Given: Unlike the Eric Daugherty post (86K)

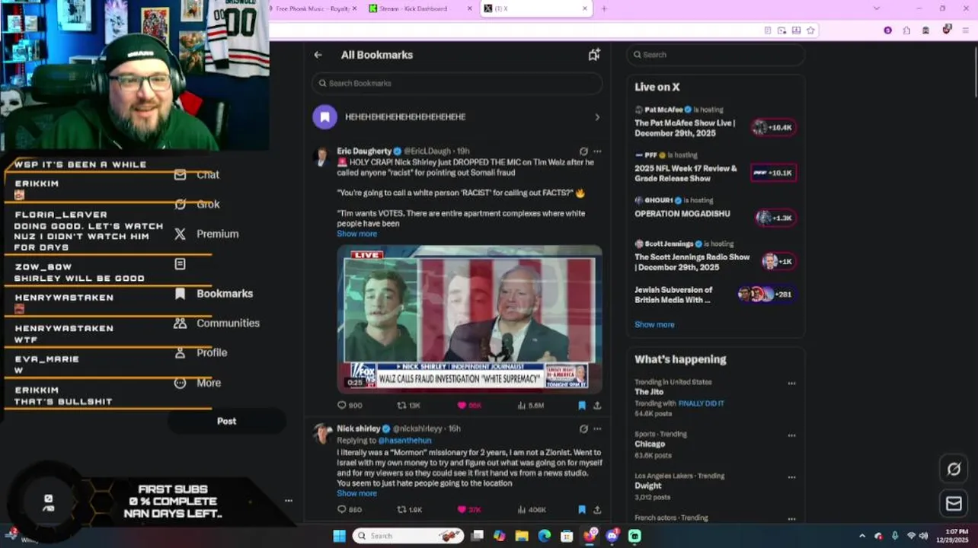Looking at the screenshot, I should [x=468, y=406].
